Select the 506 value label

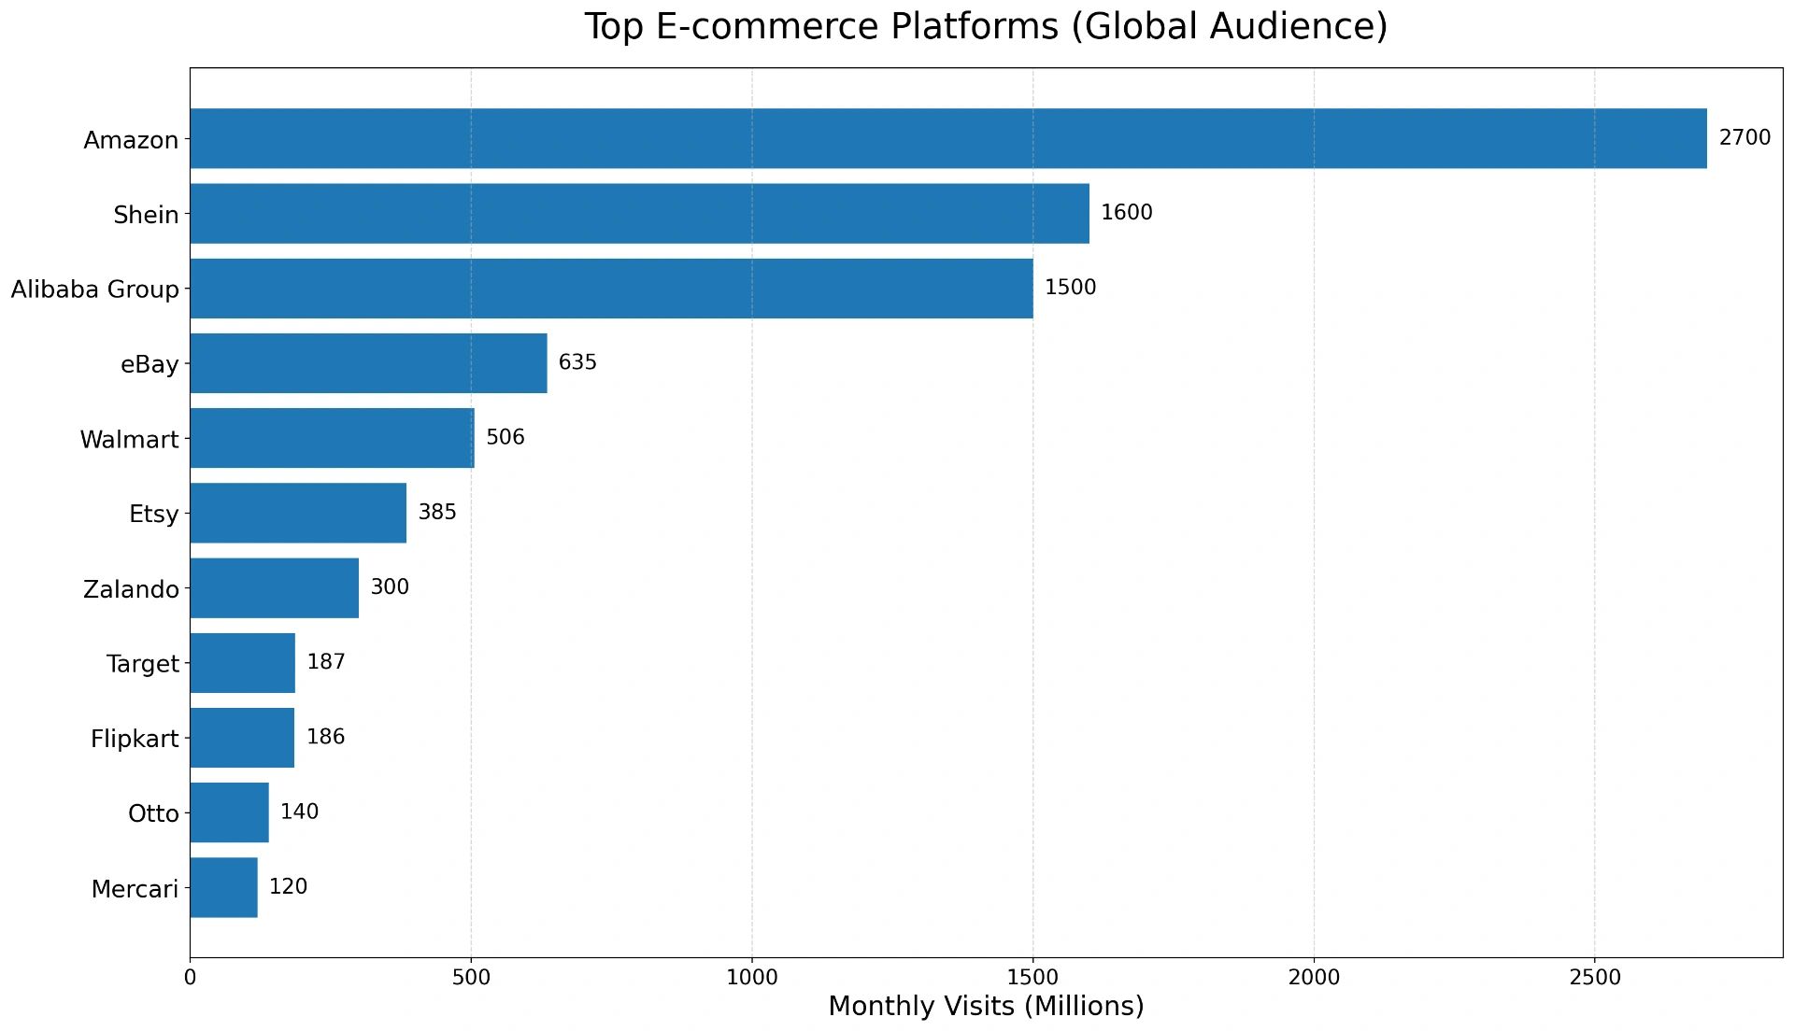[x=505, y=437]
